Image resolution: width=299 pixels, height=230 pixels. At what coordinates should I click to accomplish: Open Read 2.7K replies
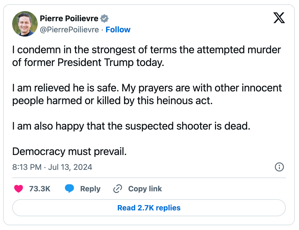pos(149,208)
